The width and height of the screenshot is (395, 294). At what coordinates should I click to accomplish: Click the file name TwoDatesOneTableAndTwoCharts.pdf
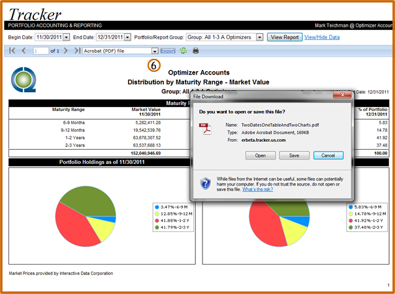[280, 125]
